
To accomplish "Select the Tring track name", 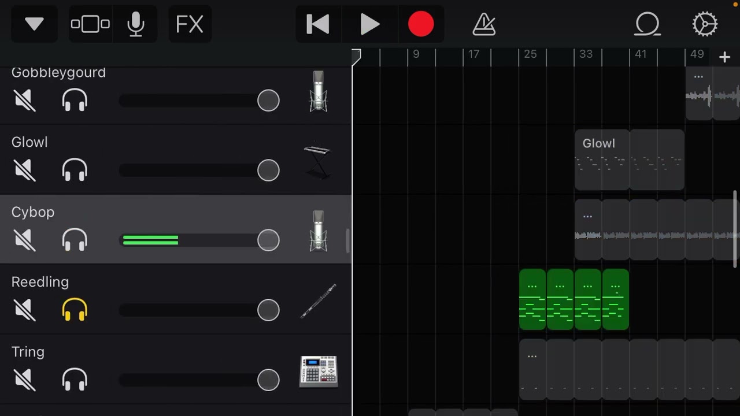I will (x=28, y=352).
